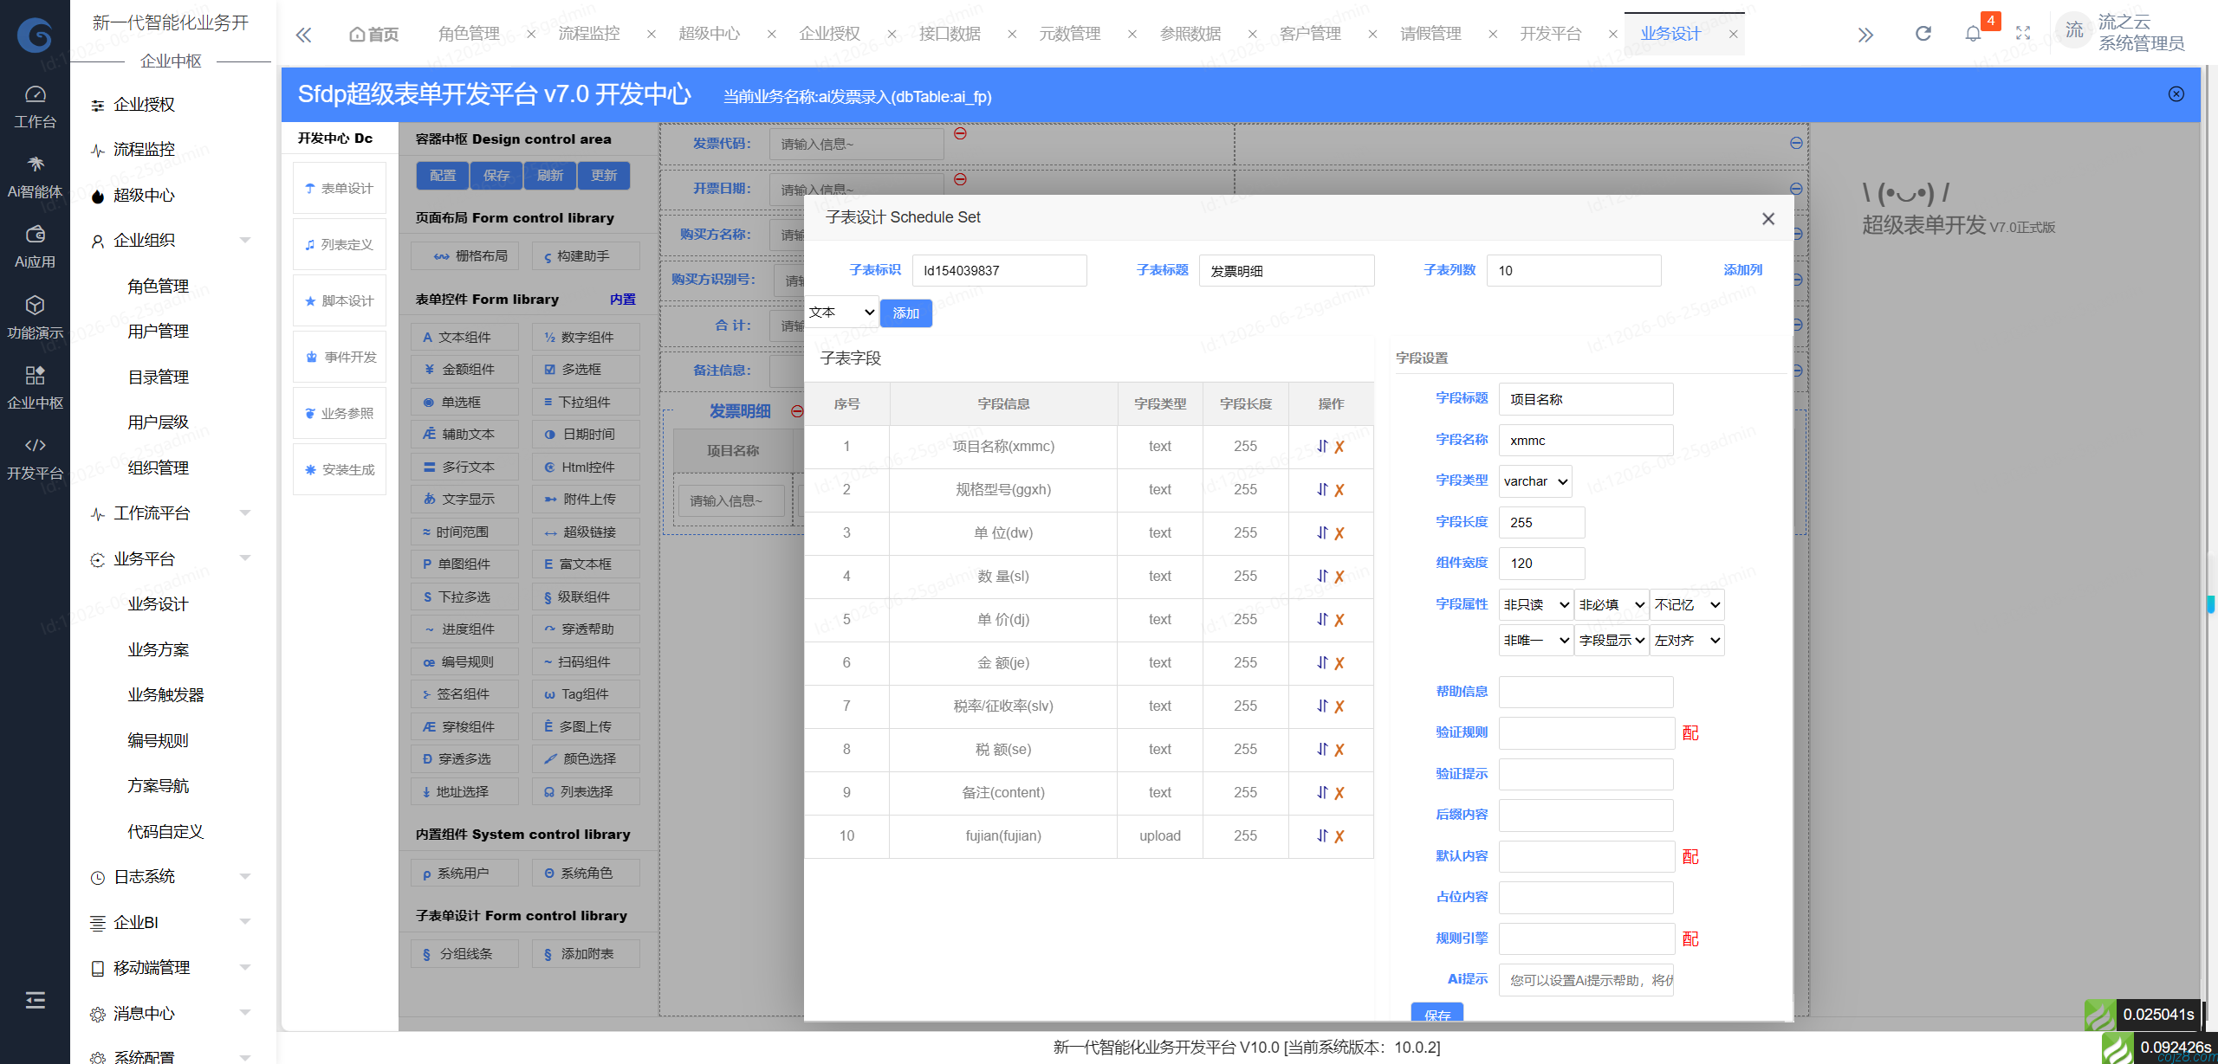The height and width of the screenshot is (1064, 2218).
Task: Click the 子表标识 input field
Action: (x=1000, y=271)
